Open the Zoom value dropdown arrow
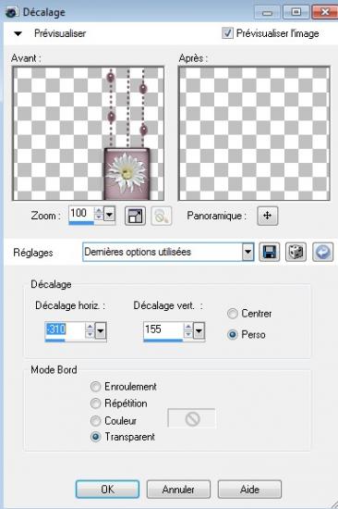 click(110, 215)
